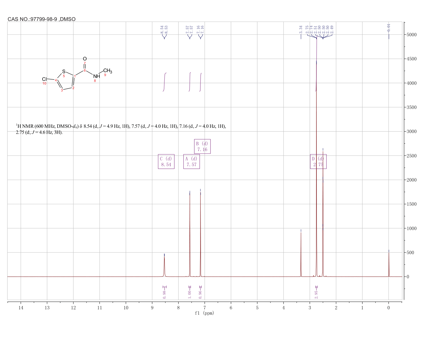This screenshot has height=338, width=438.
Task: Click the 8.54 8.53 peak label pair
Action: (164, 29)
